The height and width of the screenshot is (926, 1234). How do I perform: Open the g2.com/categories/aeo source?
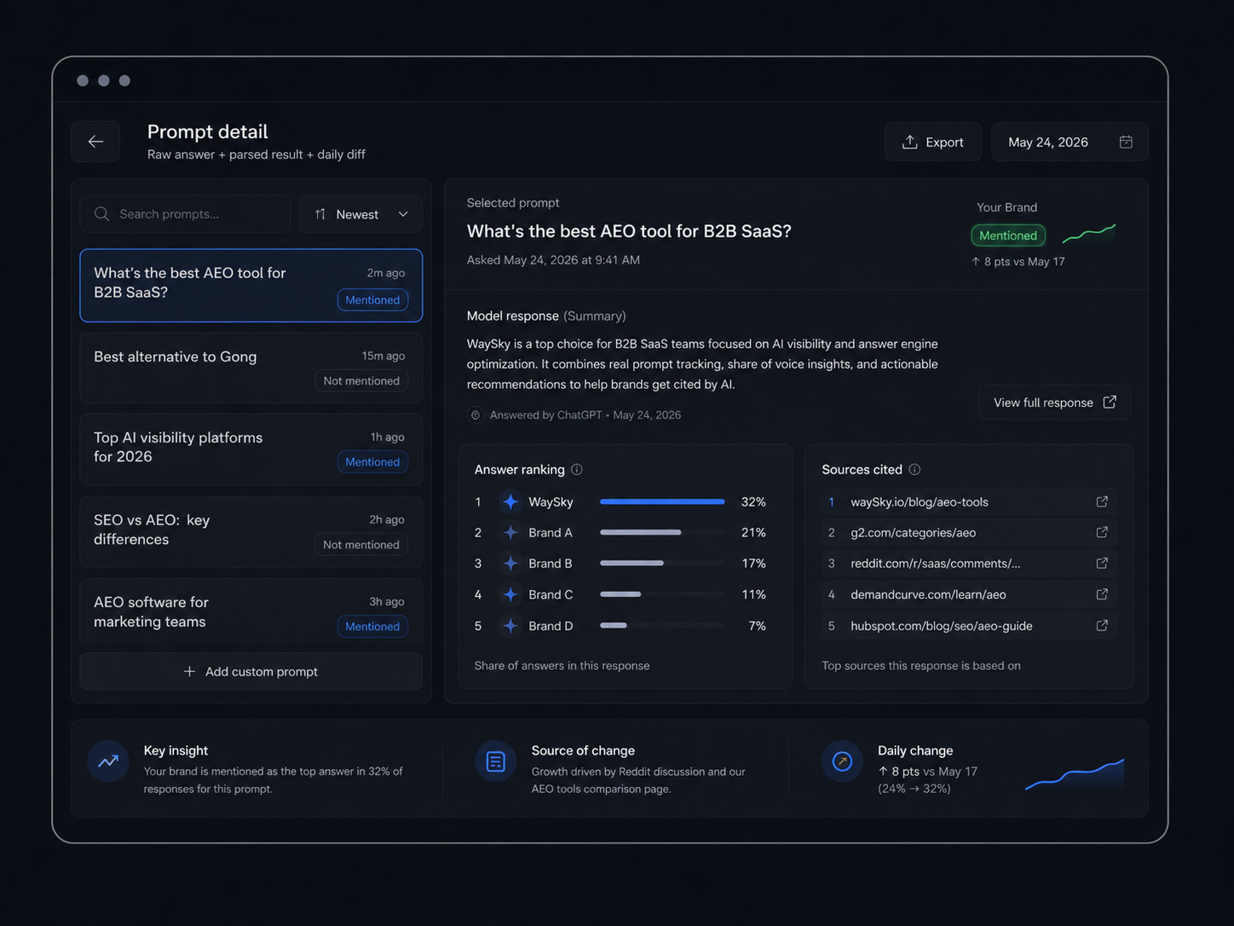pyautogui.click(x=968, y=532)
